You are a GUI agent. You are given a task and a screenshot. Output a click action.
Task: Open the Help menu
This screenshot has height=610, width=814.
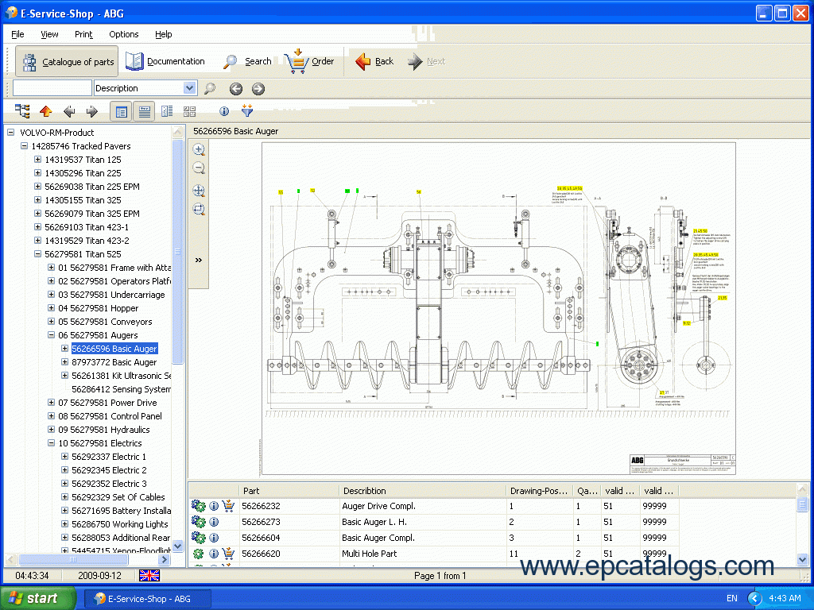pos(164,34)
